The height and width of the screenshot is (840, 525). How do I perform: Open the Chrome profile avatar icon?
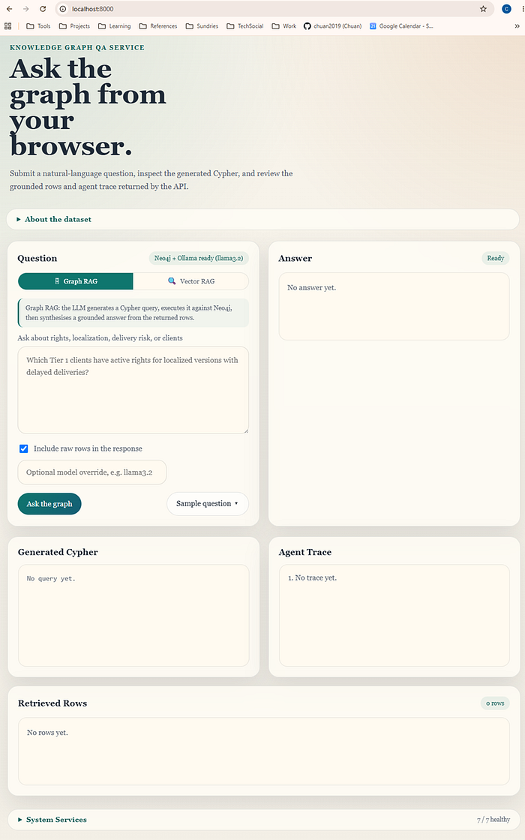(x=506, y=9)
